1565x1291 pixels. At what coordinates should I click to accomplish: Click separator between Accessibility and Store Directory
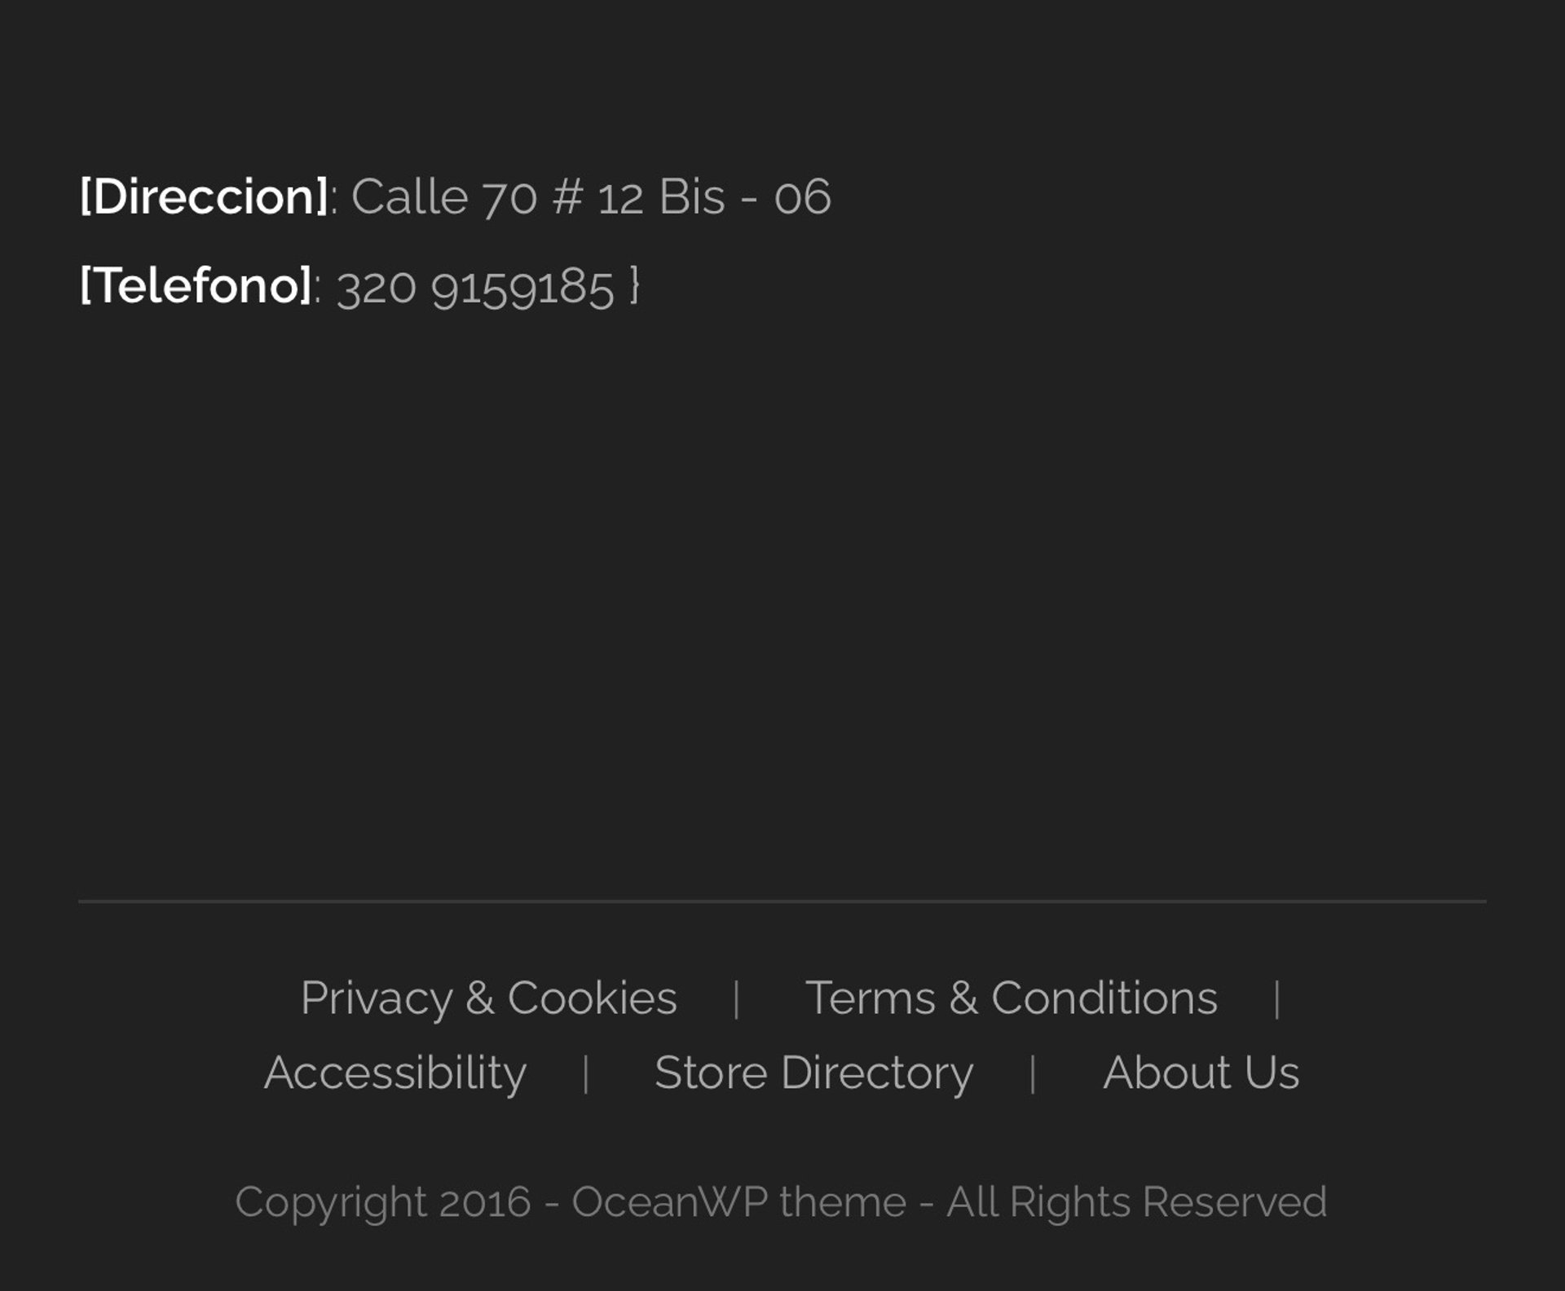click(x=586, y=1074)
